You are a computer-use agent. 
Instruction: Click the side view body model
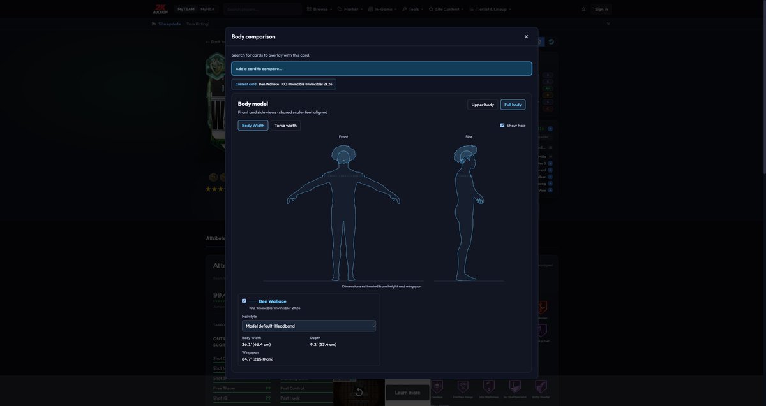coord(469,213)
